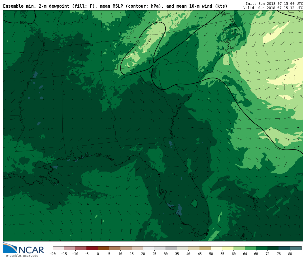Pick the tan 45 to 50 colorbar swatch
The width and height of the screenshot is (306, 259).
[x=205, y=248]
